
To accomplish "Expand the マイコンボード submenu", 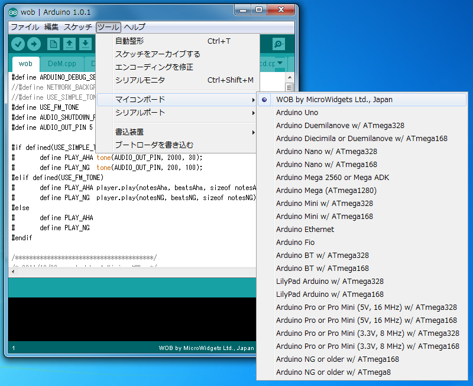I will pos(177,100).
